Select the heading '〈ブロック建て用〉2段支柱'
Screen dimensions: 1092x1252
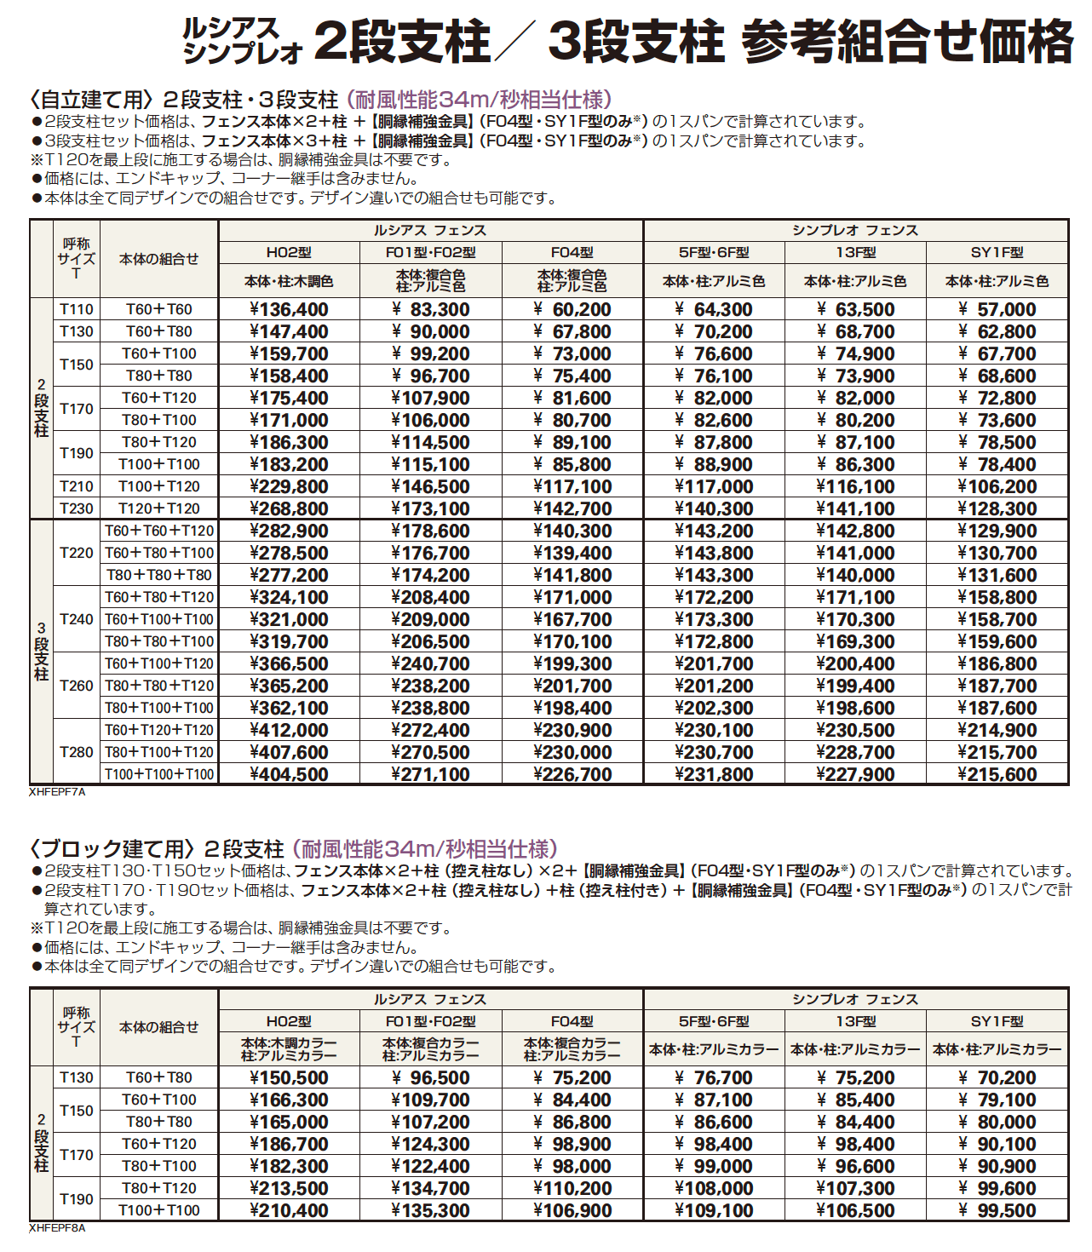[156, 849]
